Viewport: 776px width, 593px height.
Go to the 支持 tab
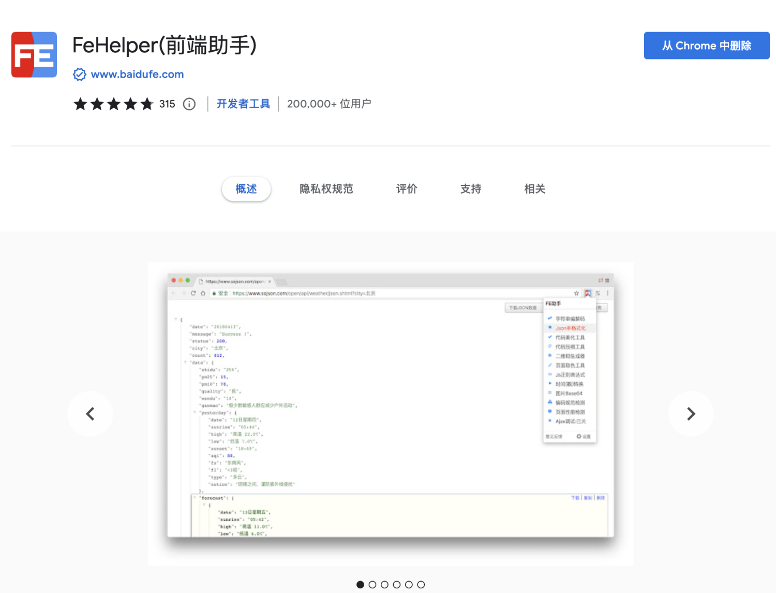coord(471,189)
